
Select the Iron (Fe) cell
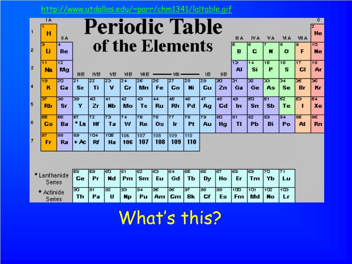(160, 88)
